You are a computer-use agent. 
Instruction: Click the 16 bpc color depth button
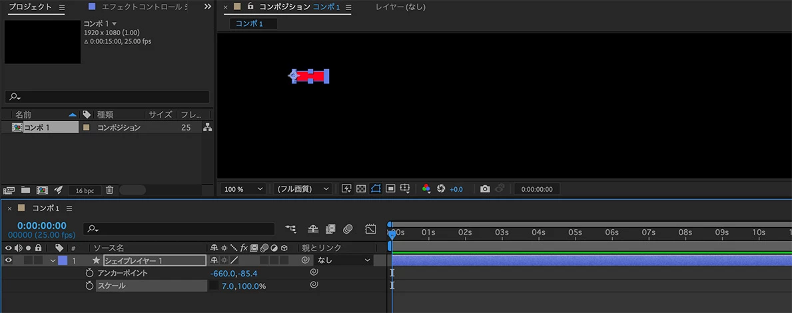(85, 190)
